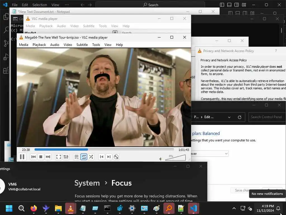This screenshot has height=215, width=286.
Task: Navigate forward arrow in VS Code title bar
Action: point(90,5)
